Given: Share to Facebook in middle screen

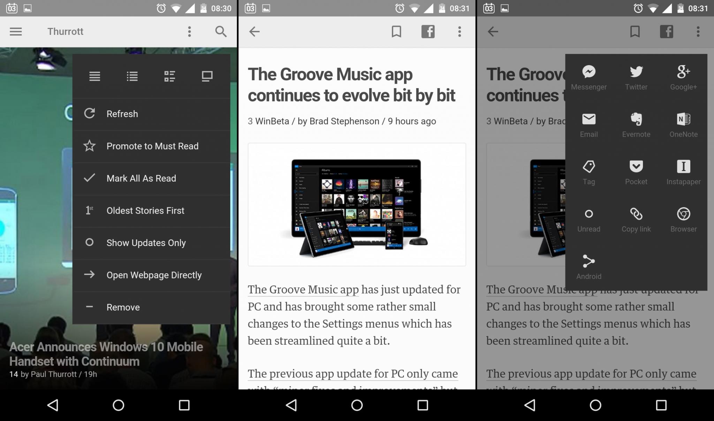Looking at the screenshot, I should tap(428, 32).
